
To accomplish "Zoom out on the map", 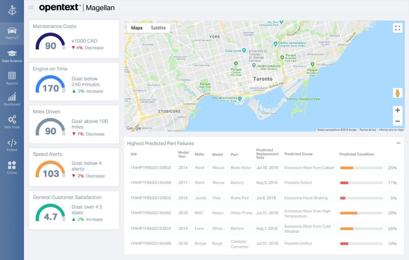I will [397, 121].
